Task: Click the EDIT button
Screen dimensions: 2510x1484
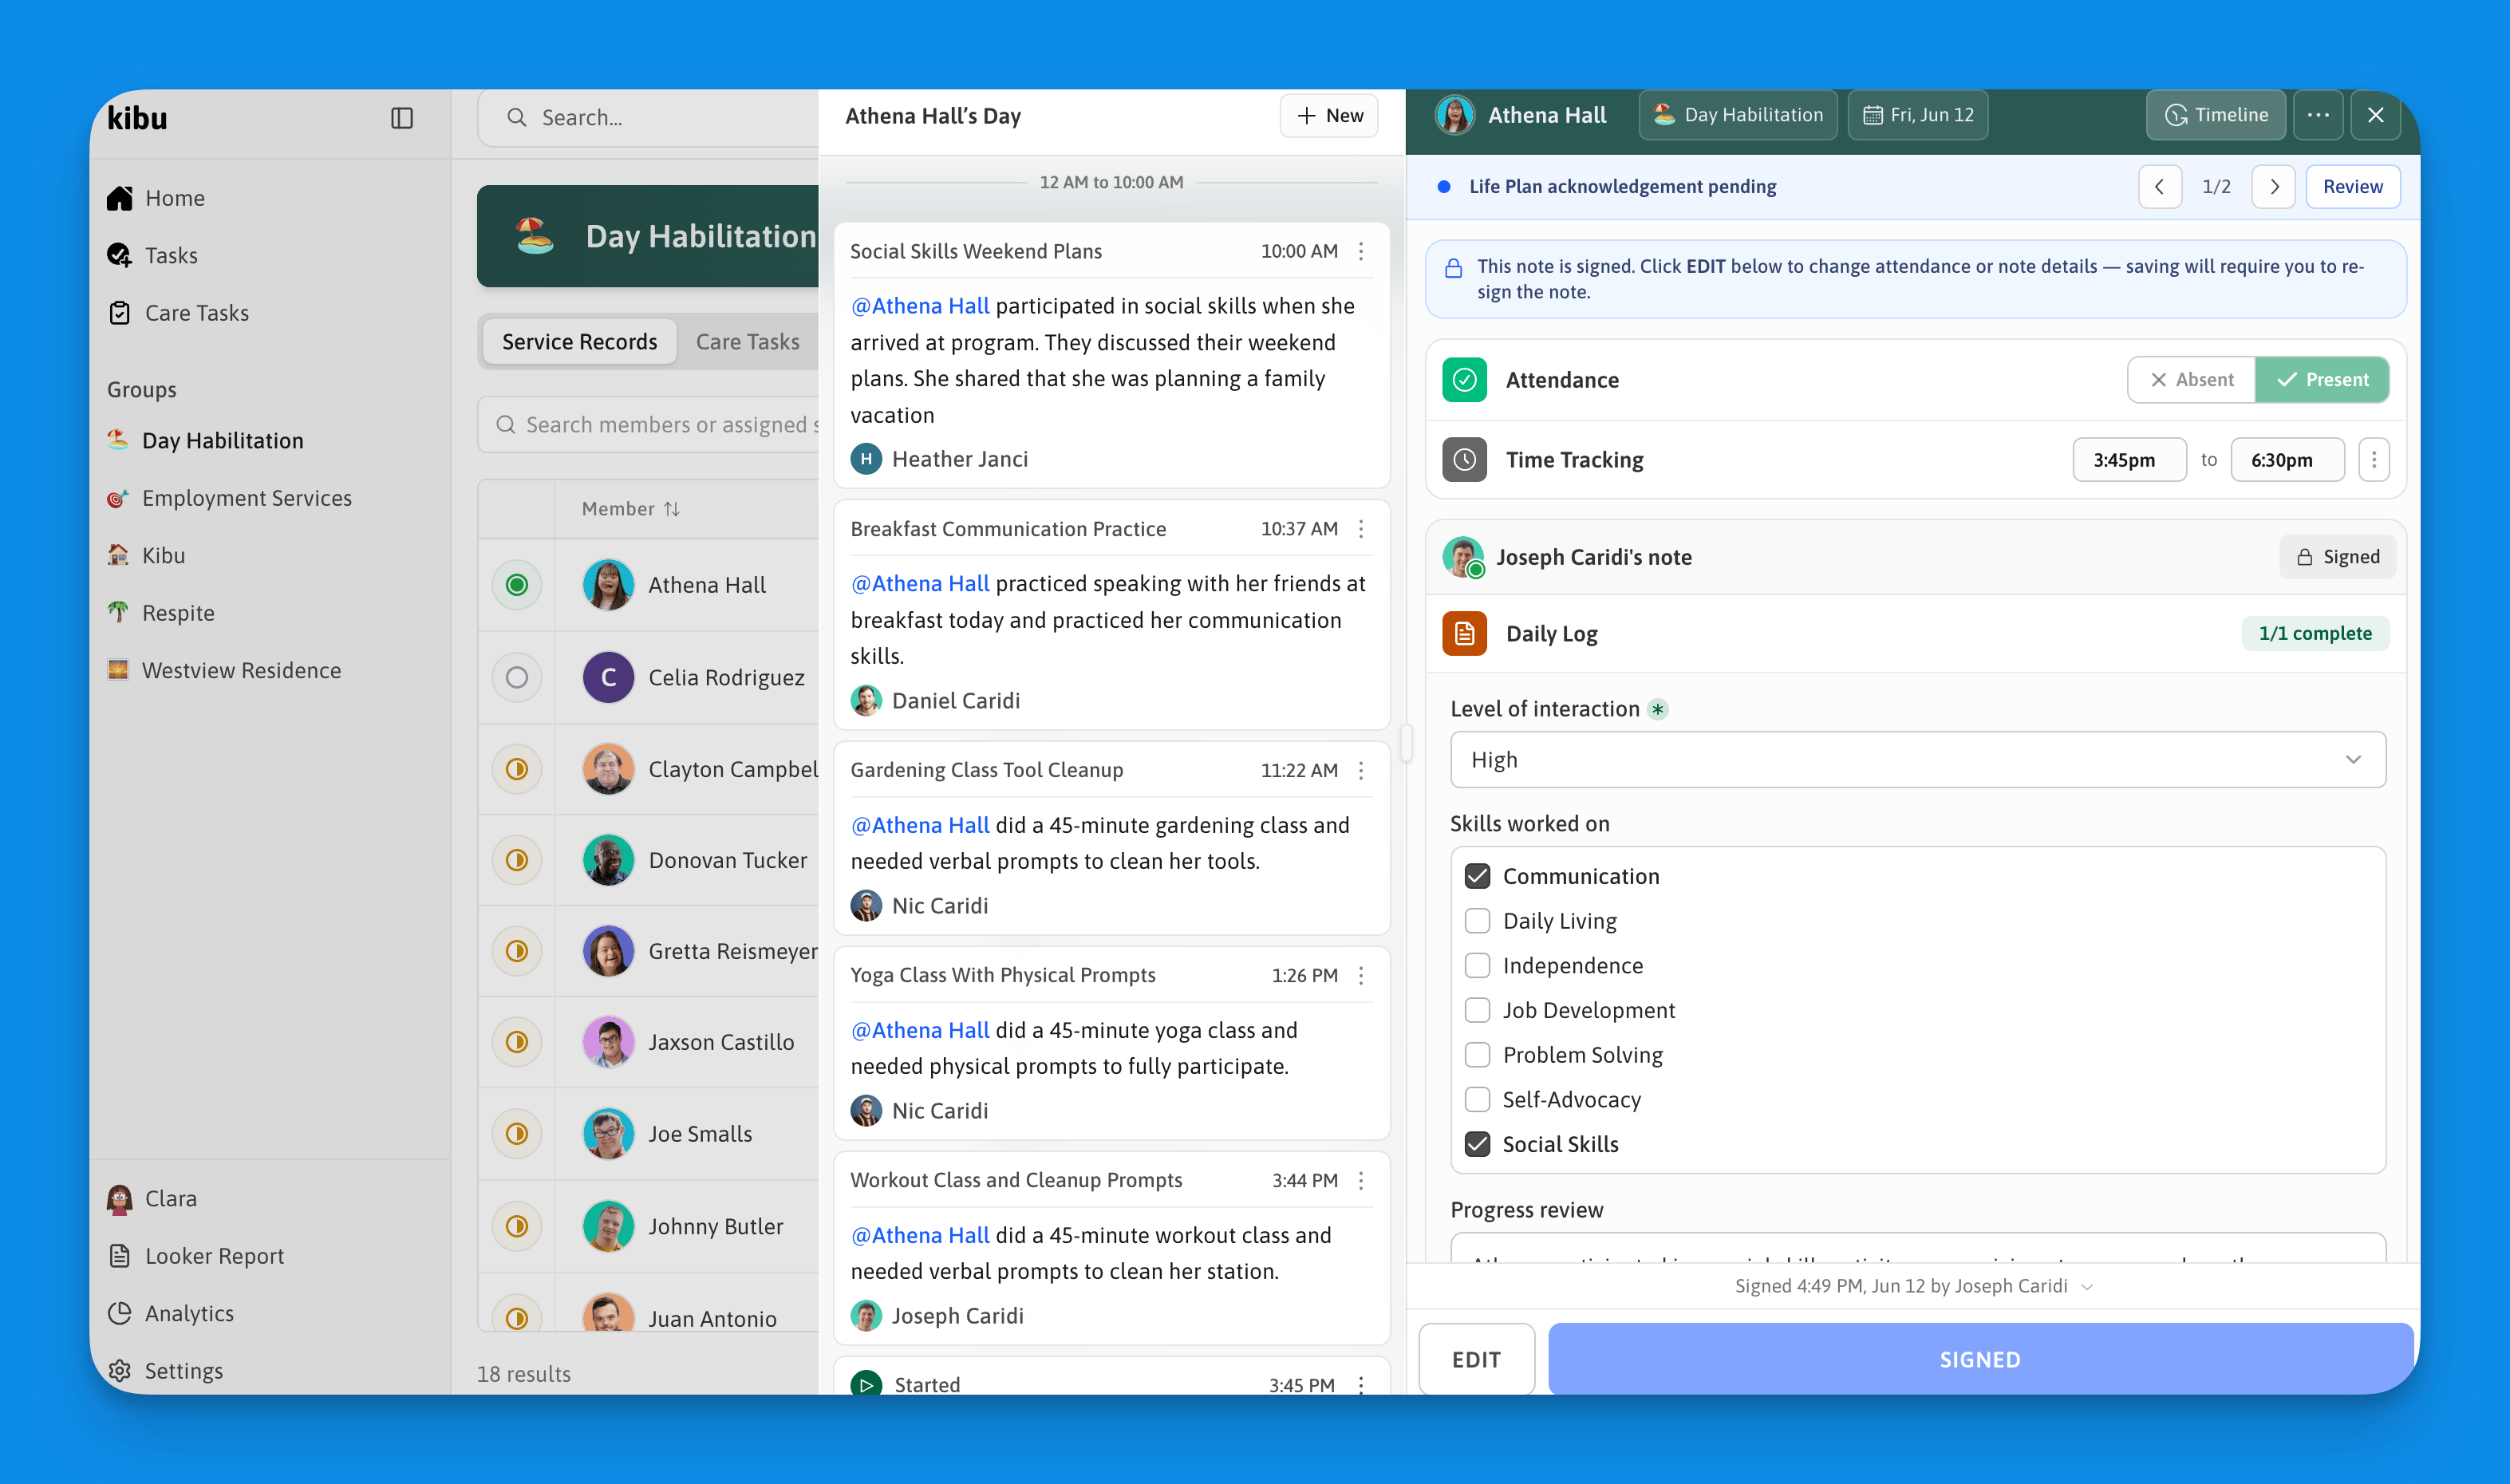Action: point(1476,1360)
